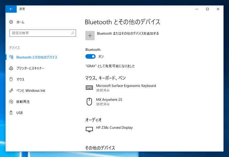Select Bluetooth とその他のデバイス in the sidebar

[x=37, y=57]
